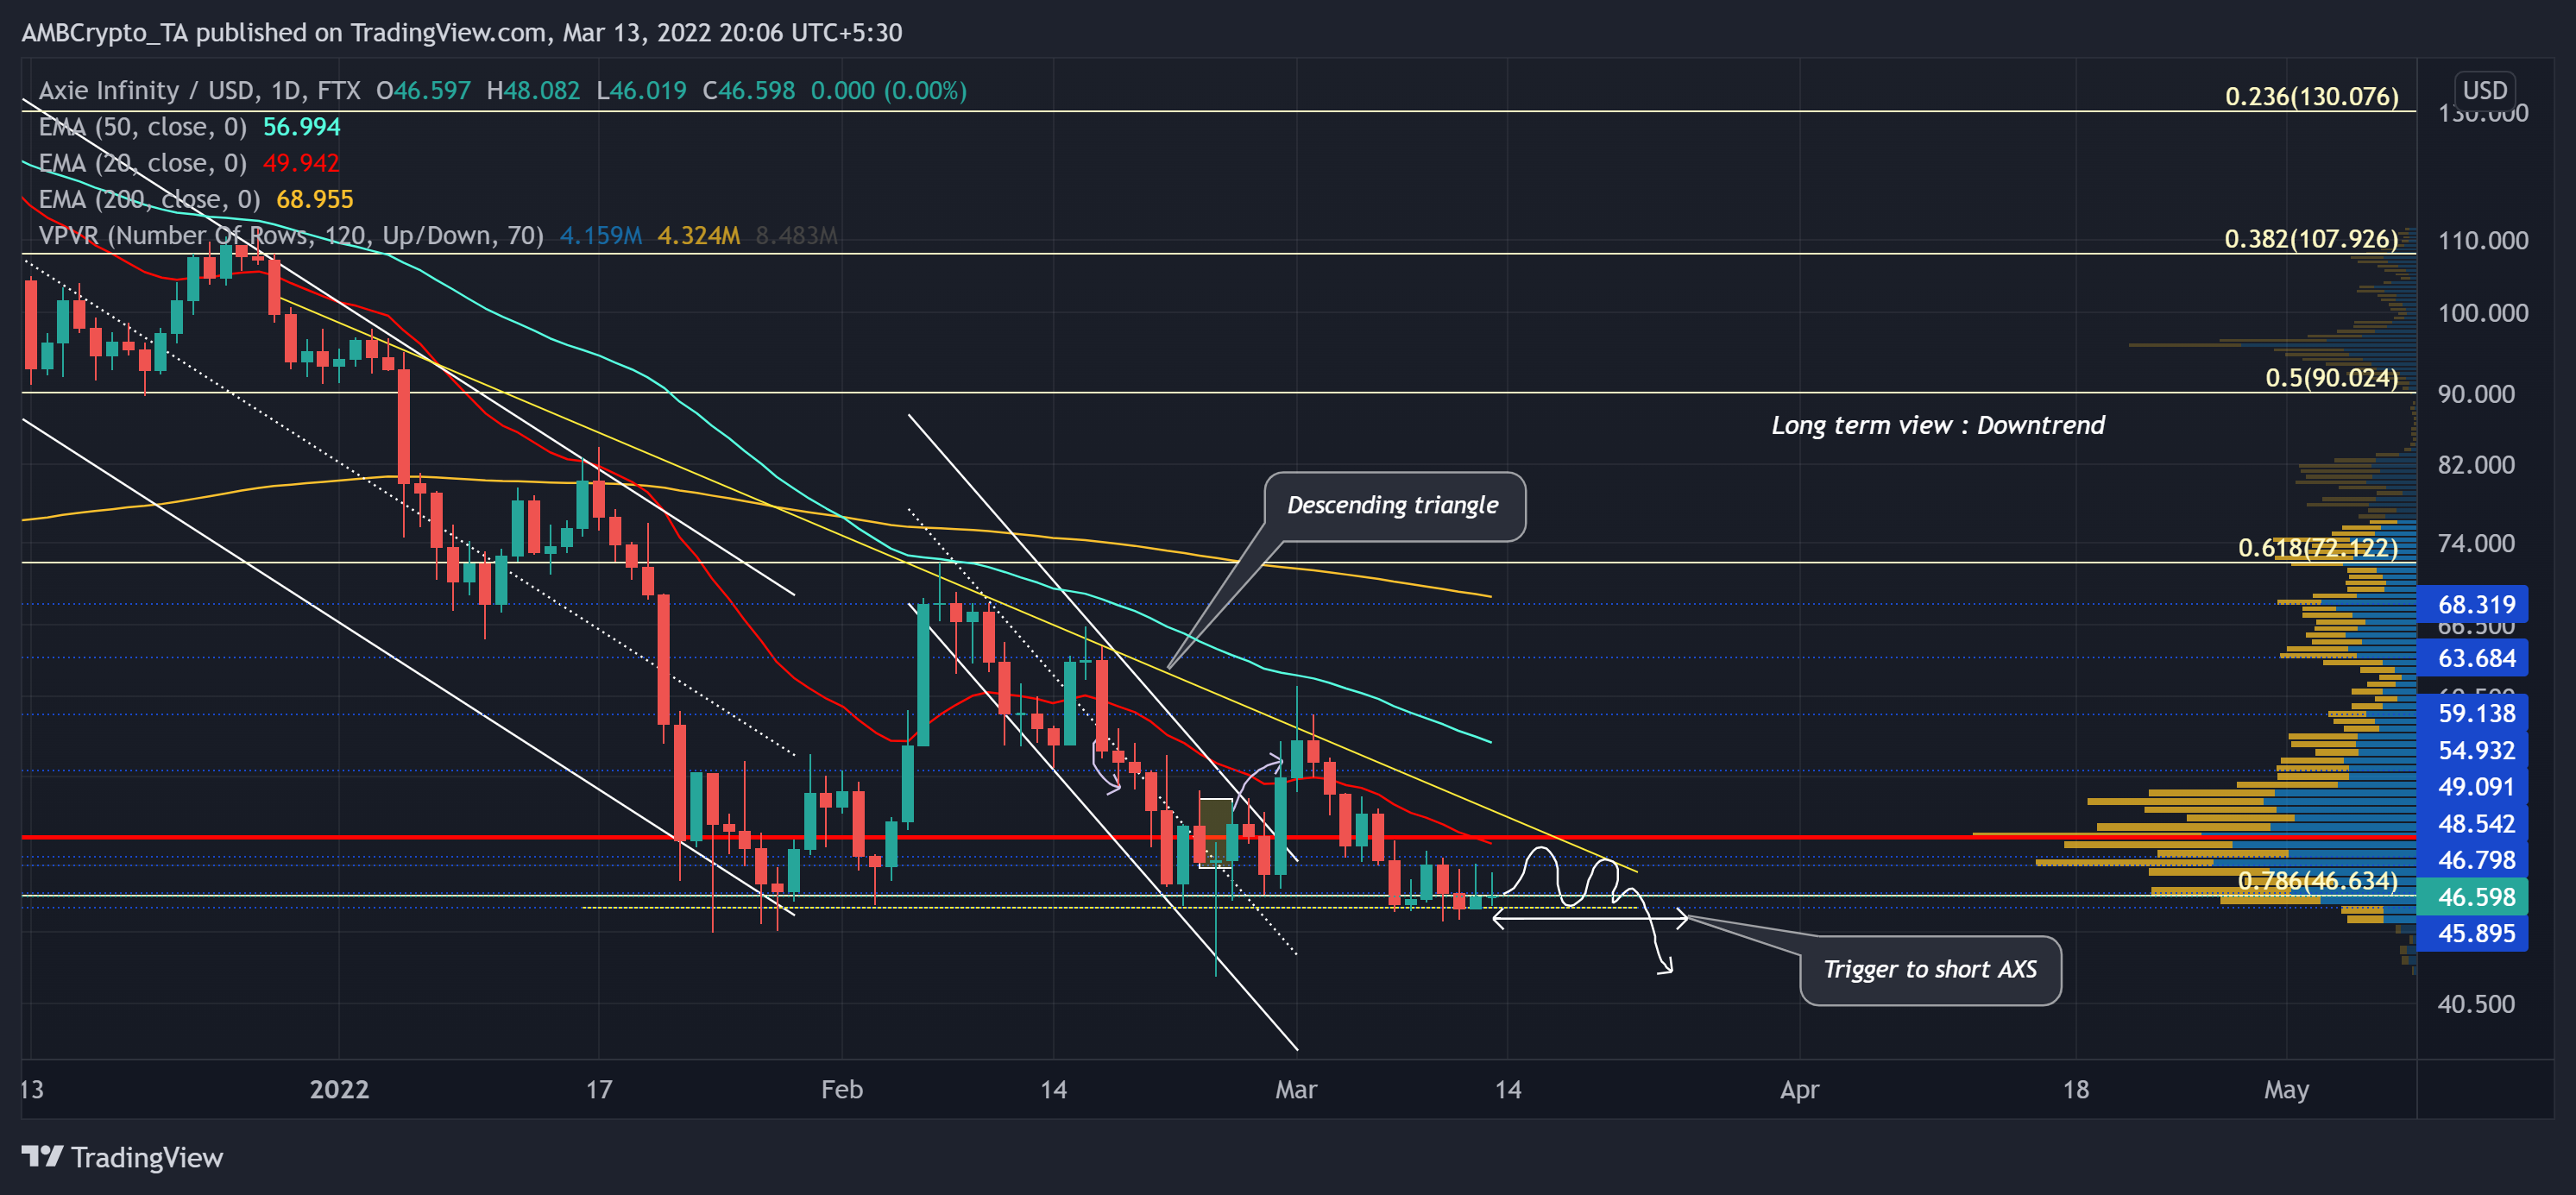The height and width of the screenshot is (1195, 2576).
Task: Click the 68.319 price level tag
Action: 2473,604
